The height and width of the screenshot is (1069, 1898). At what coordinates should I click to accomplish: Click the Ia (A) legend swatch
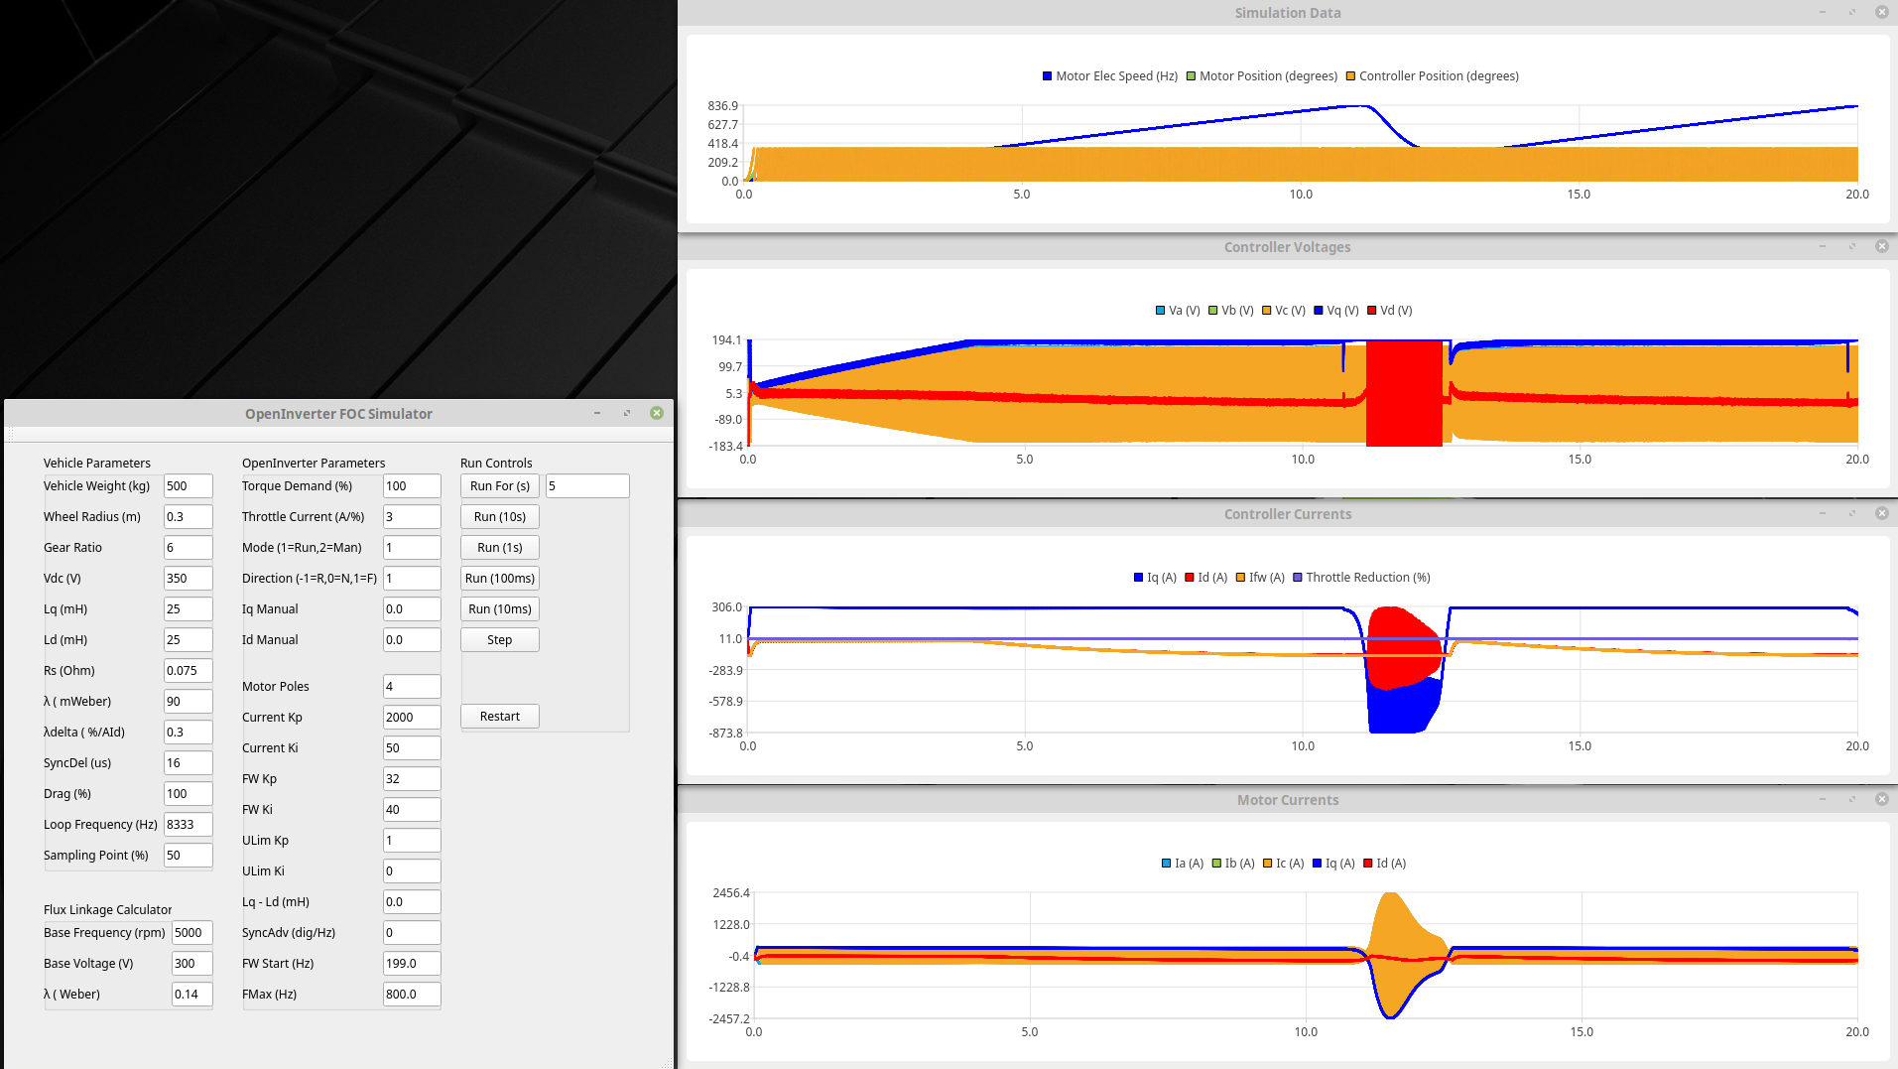1167,864
